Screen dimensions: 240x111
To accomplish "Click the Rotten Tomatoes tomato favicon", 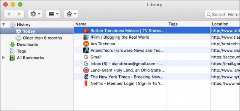I will (x=86, y=31).
